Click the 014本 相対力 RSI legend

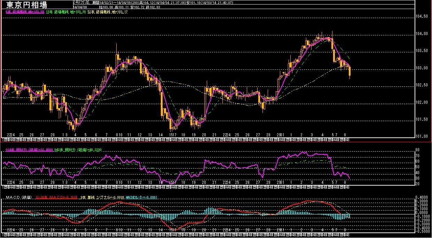pyautogui.click(x=29, y=150)
